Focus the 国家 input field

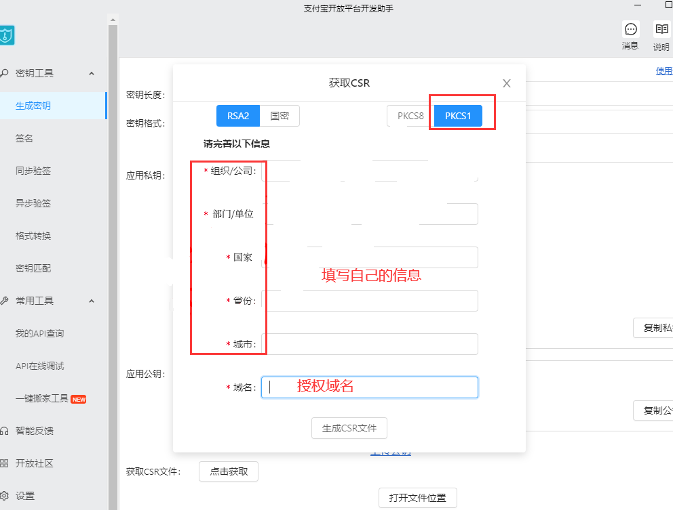(370, 257)
